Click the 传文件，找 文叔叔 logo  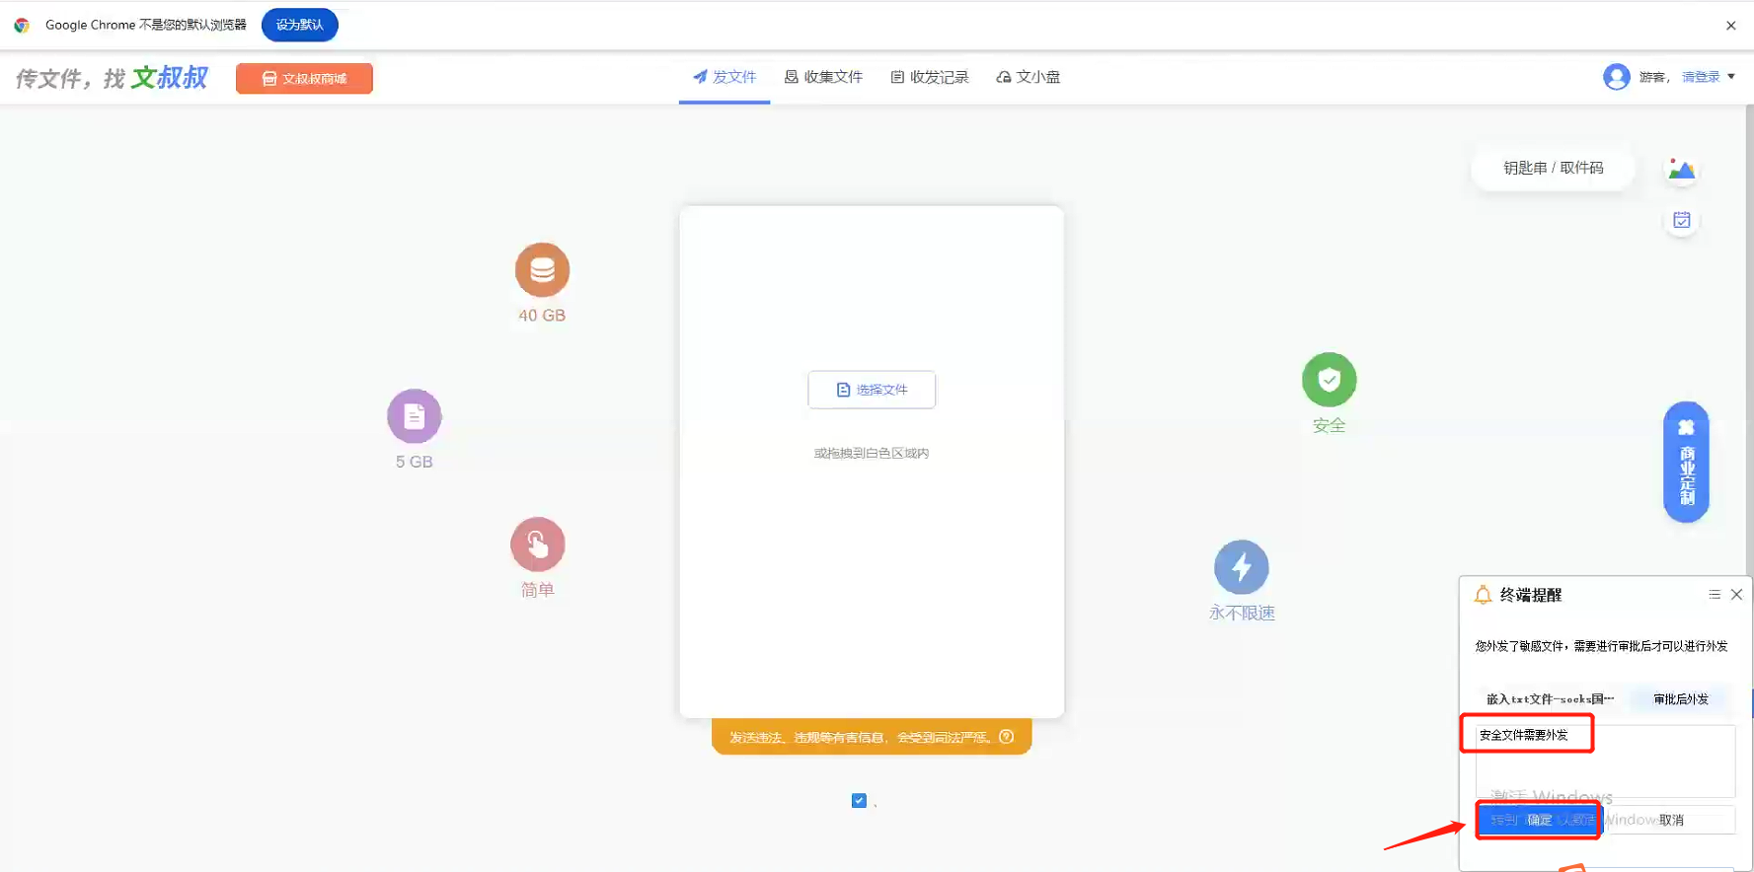point(112,78)
